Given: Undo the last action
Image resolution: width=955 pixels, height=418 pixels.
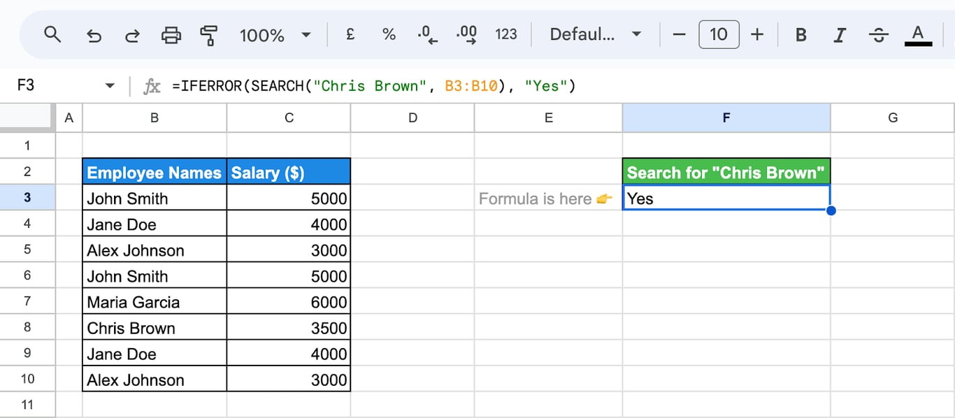Looking at the screenshot, I should [x=93, y=34].
